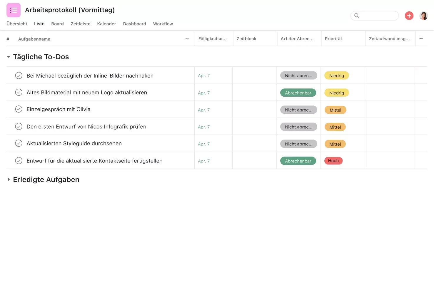This screenshot has width=434, height=289.
Task: Open the Übersicht tab
Action: [17, 24]
